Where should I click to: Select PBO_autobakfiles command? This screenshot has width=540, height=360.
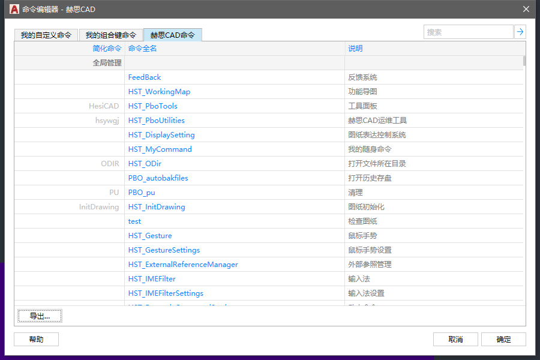(x=158, y=178)
